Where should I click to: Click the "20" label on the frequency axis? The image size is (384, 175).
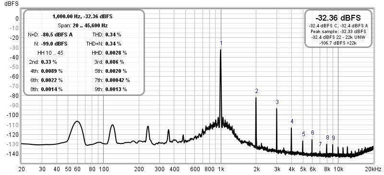coord(22,169)
